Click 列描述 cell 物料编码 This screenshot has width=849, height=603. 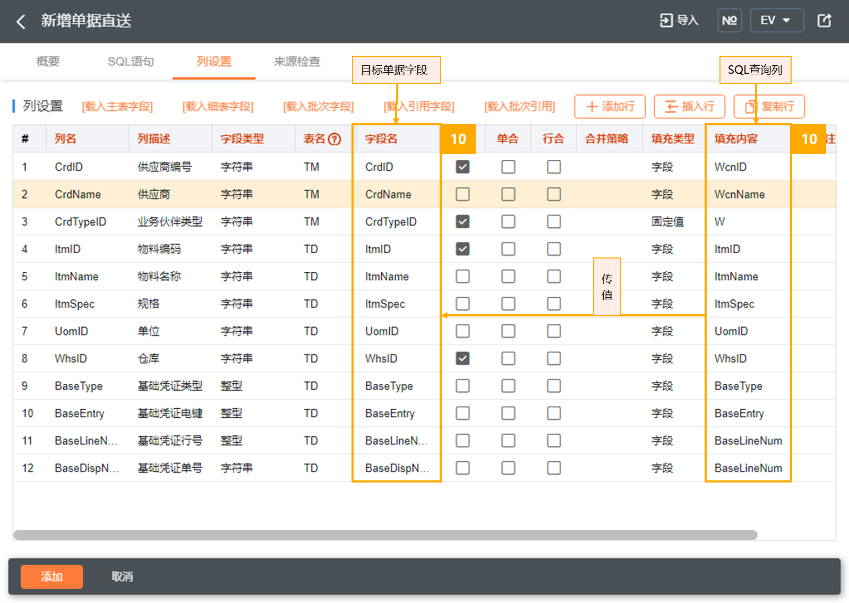point(159,249)
